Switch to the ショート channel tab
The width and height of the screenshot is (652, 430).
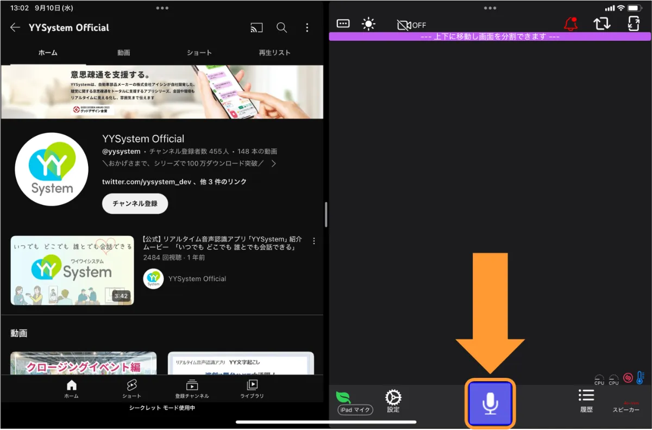click(199, 53)
